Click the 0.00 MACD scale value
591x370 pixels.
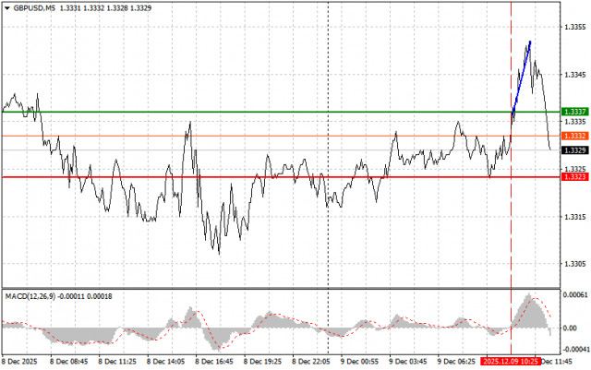[571, 328]
